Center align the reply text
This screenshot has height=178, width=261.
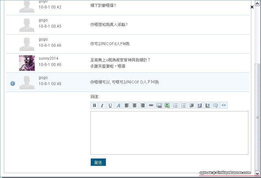tap(135, 105)
